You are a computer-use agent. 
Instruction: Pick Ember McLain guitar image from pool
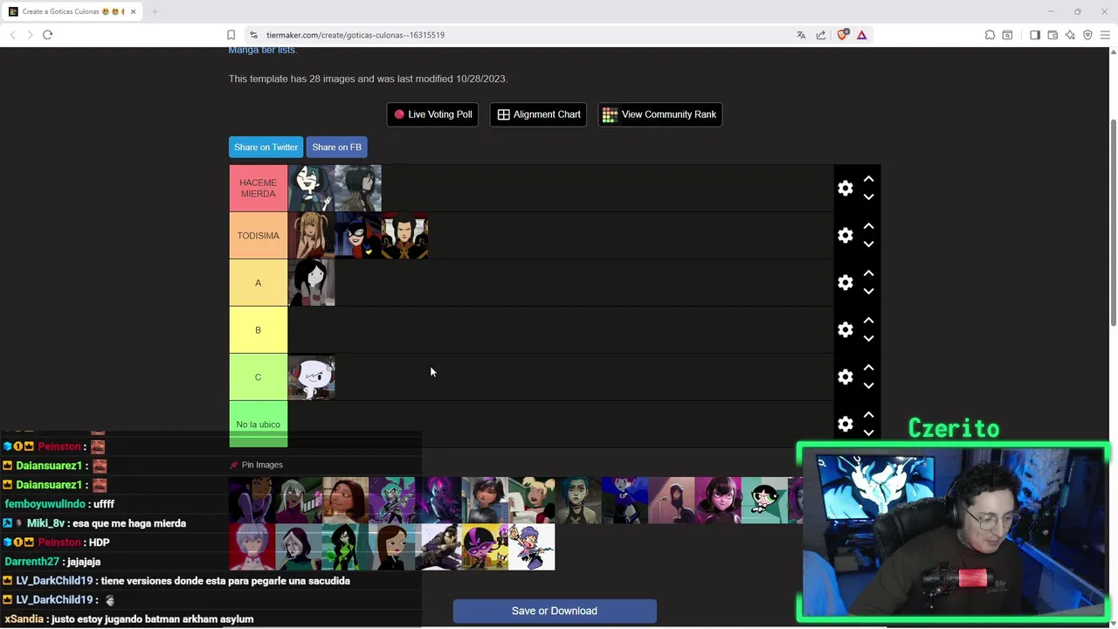click(391, 501)
